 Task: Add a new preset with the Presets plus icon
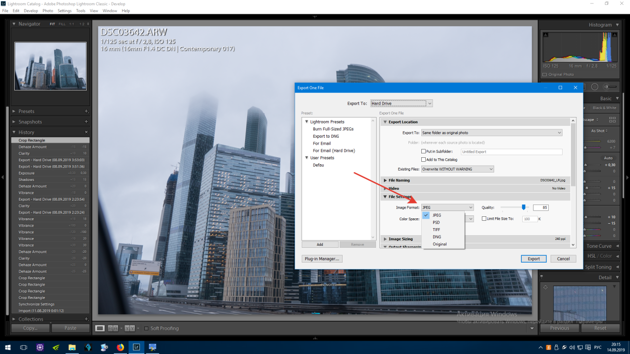click(x=86, y=111)
